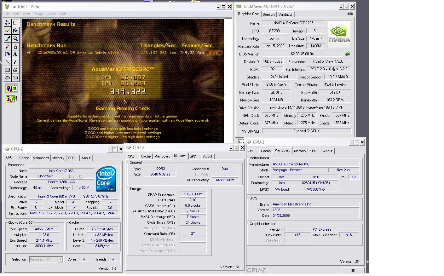Image resolution: width=444 pixels, height=276 pixels.
Task: Open Memory tab in CPU-Z mainboard window
Action: (300, 151)
